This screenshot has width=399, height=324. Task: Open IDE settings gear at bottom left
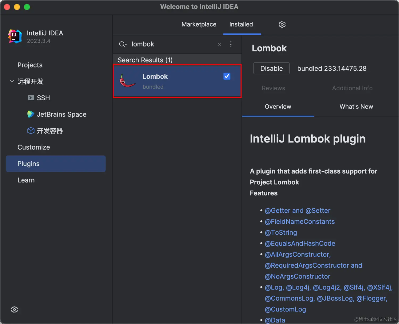pyautogui.click(x=14, y=310)
